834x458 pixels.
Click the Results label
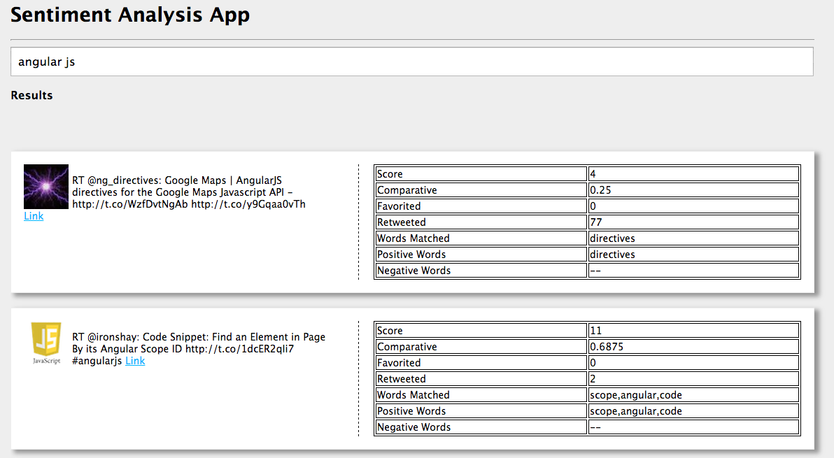point(31,95)
